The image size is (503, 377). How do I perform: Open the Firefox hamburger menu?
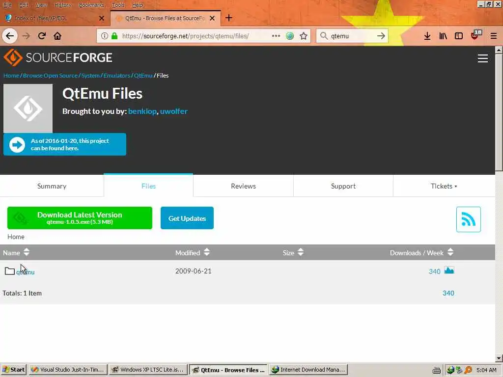(x=494, y=36)
